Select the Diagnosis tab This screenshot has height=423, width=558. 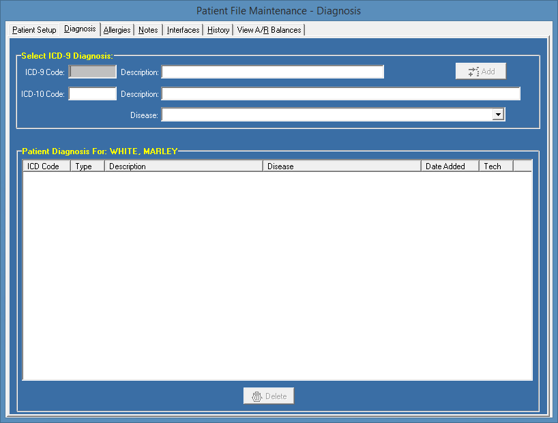80,29
